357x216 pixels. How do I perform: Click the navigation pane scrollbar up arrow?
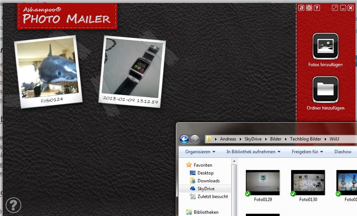[234, 161]
